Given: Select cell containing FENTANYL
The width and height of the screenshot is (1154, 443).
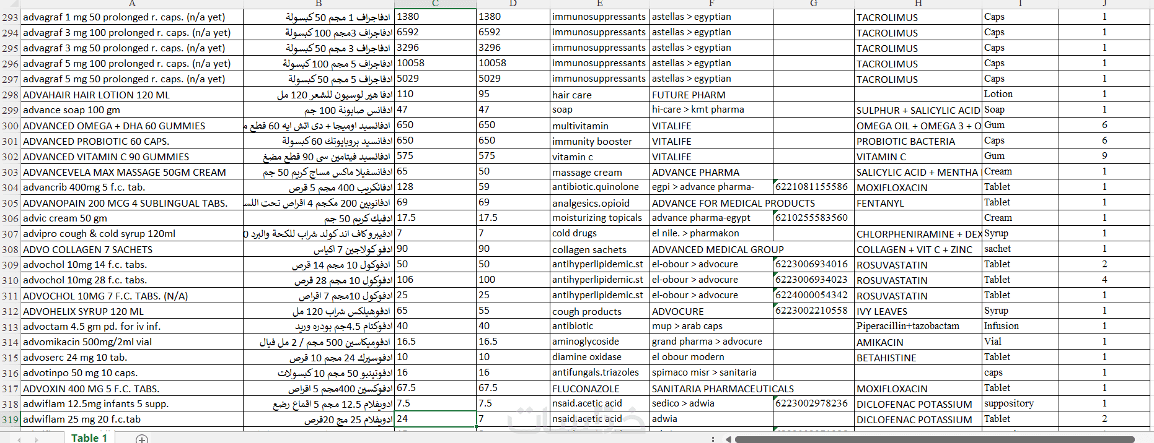Looking at the screenshot, I should 918,203.
